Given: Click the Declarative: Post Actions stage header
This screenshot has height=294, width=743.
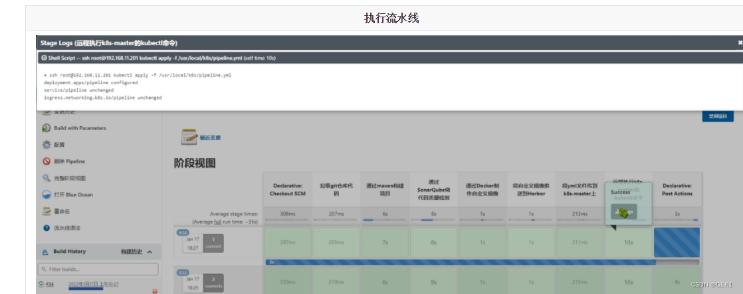Looking at the screenshot, I should [x=677, y=189].
